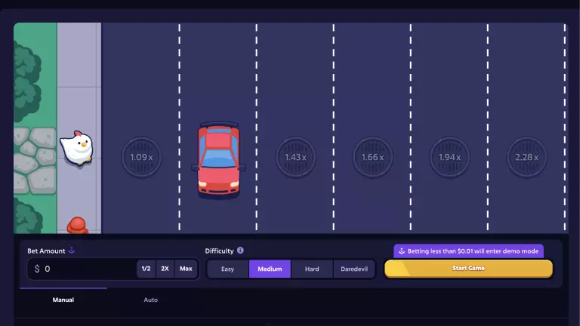Click the 1.43x manhole multiplier
The image size is (580, 326).
pos(295,157)
